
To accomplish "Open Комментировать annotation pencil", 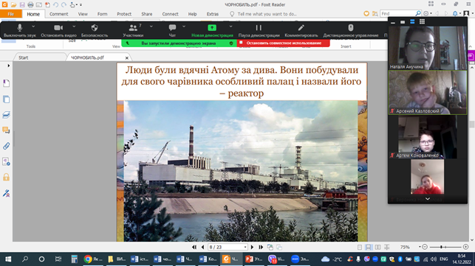I will 301,30.
